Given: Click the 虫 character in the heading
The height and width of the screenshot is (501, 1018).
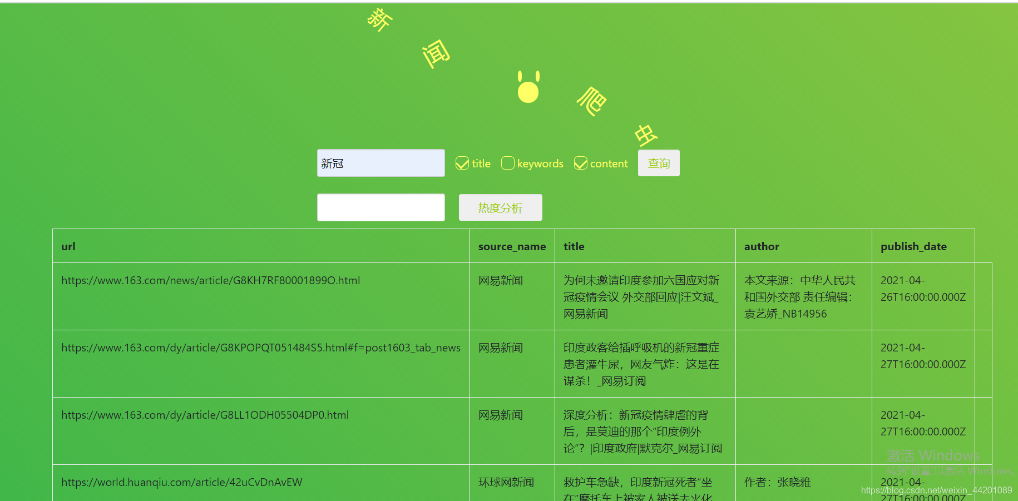Looking at the screenshot, I should (x=646, y=135).
